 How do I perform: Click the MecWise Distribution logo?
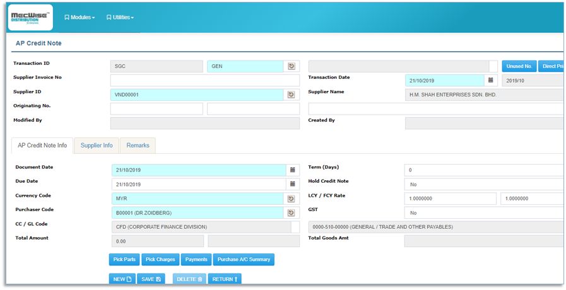pyautogui.click(x=30, y=18)
